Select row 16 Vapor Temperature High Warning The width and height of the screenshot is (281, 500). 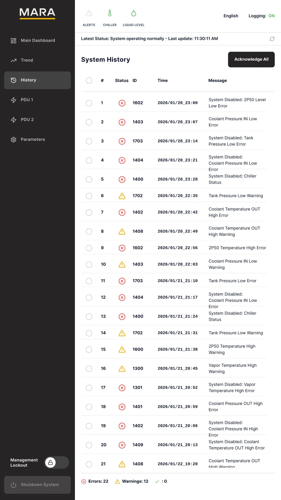point(89,369)
